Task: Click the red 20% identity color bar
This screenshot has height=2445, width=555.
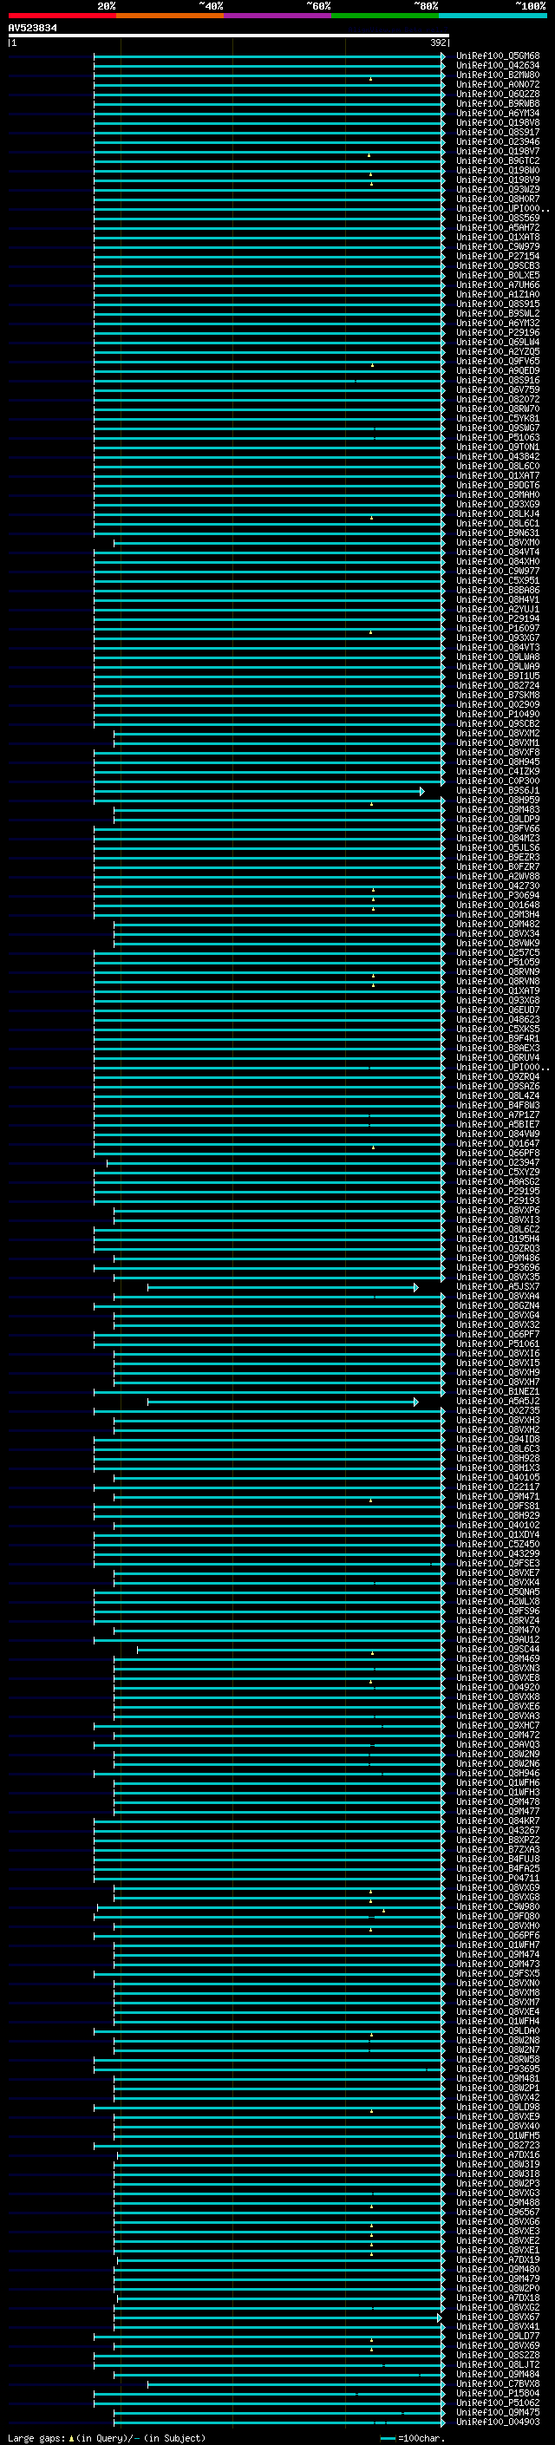Action: pyautogui.click(x=62, y=16)
